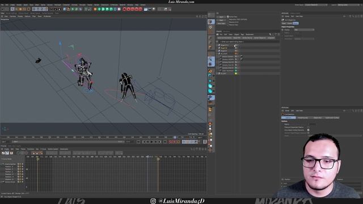This screenshot has height=204, width=363.
Task: Click the green plus generator icon
Action: 99,9
